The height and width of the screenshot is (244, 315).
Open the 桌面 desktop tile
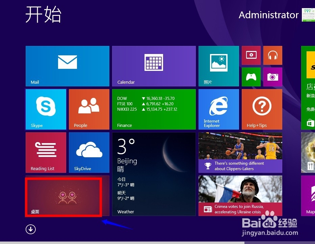click(68, 196)
